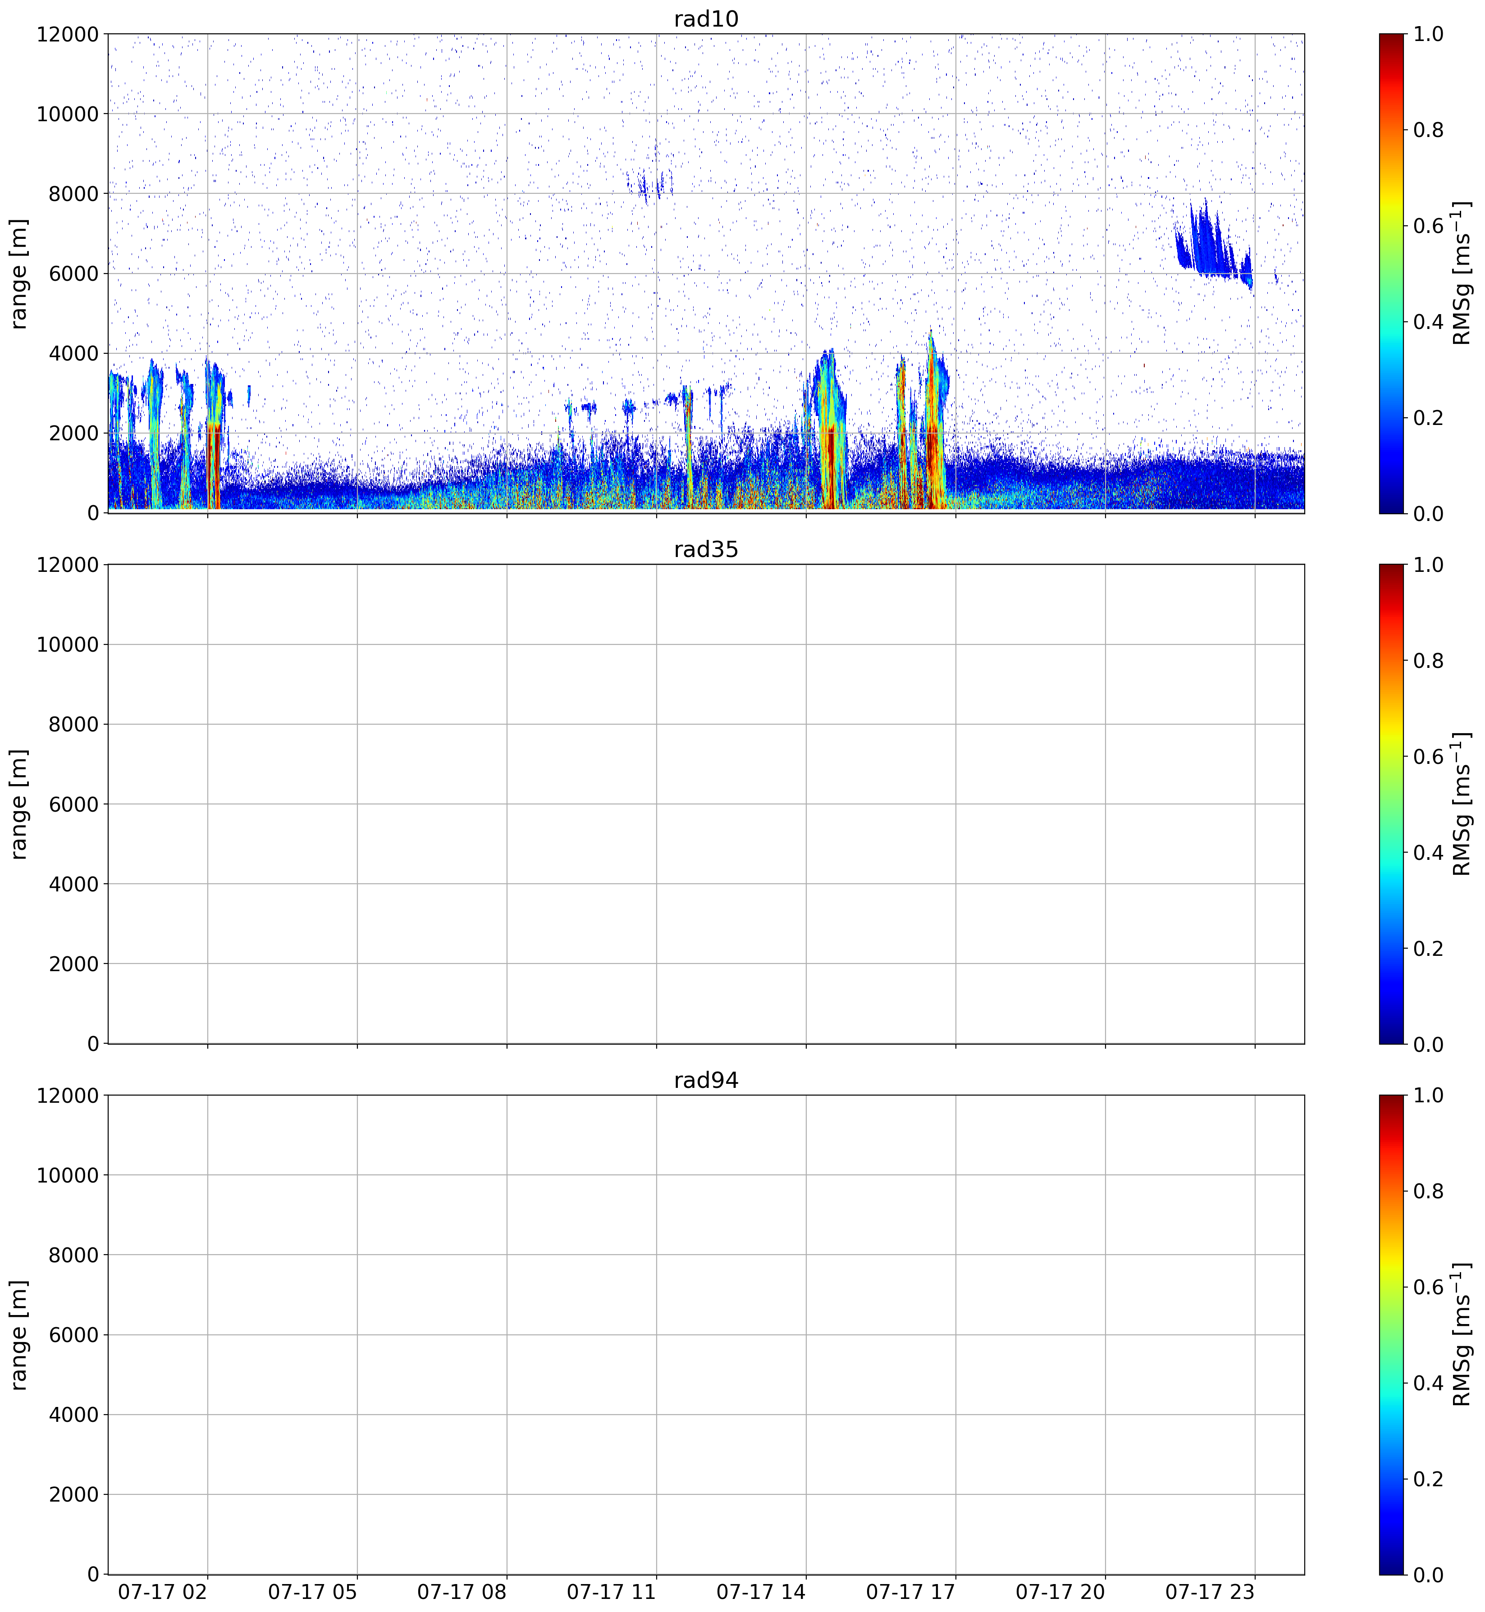
Task: Click the RMSg colorbar label of rad94
Action: click(x=1462, y=1335)
